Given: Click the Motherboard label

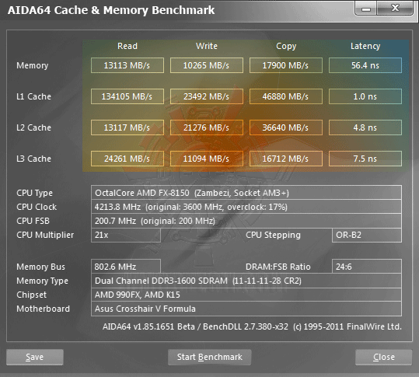Looking at the screenshot, I should click(x=43, y=309).
